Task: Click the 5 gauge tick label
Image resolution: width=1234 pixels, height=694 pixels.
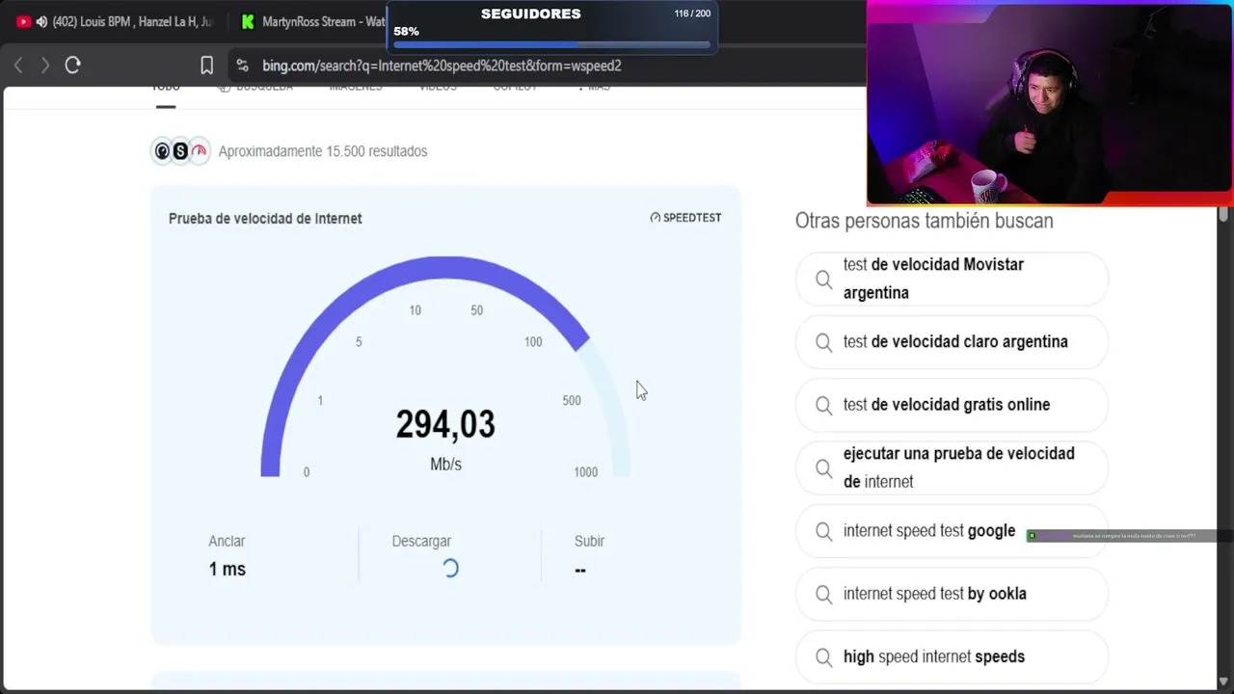Action: [x=359, y=342]
